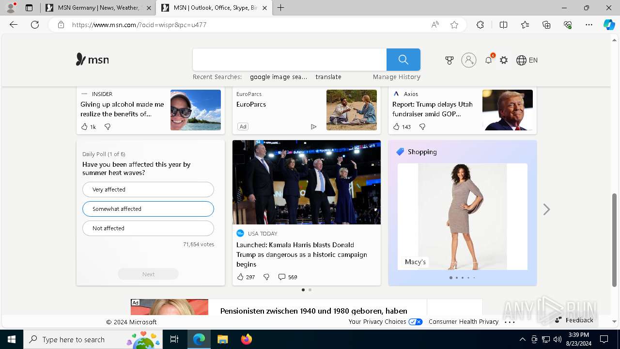Select poll option Very affected

click(x=148, y=190)
